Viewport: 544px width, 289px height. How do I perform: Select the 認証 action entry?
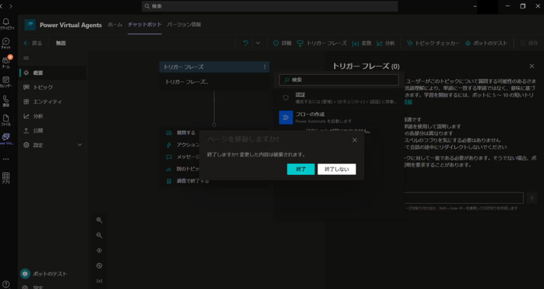click(x=339, y=98)
